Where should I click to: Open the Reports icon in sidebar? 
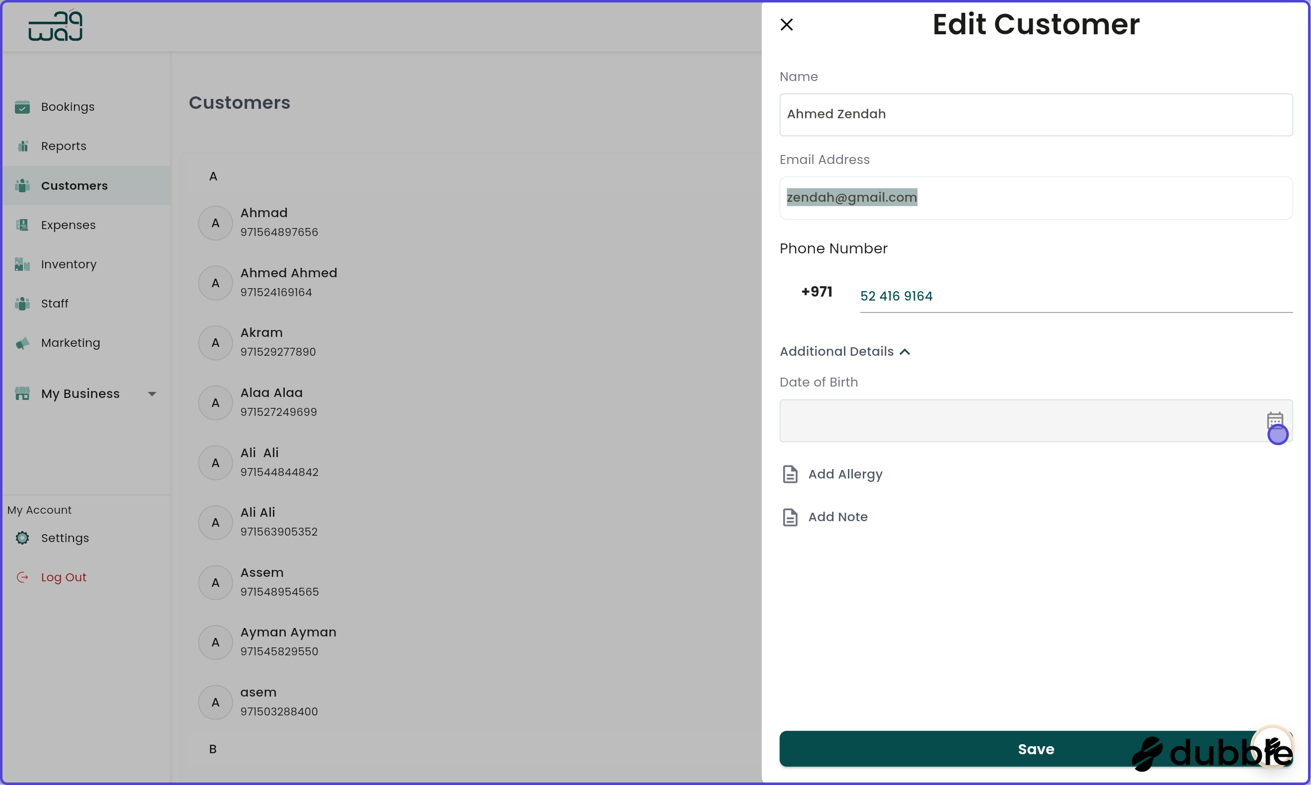tap(23, 146)
